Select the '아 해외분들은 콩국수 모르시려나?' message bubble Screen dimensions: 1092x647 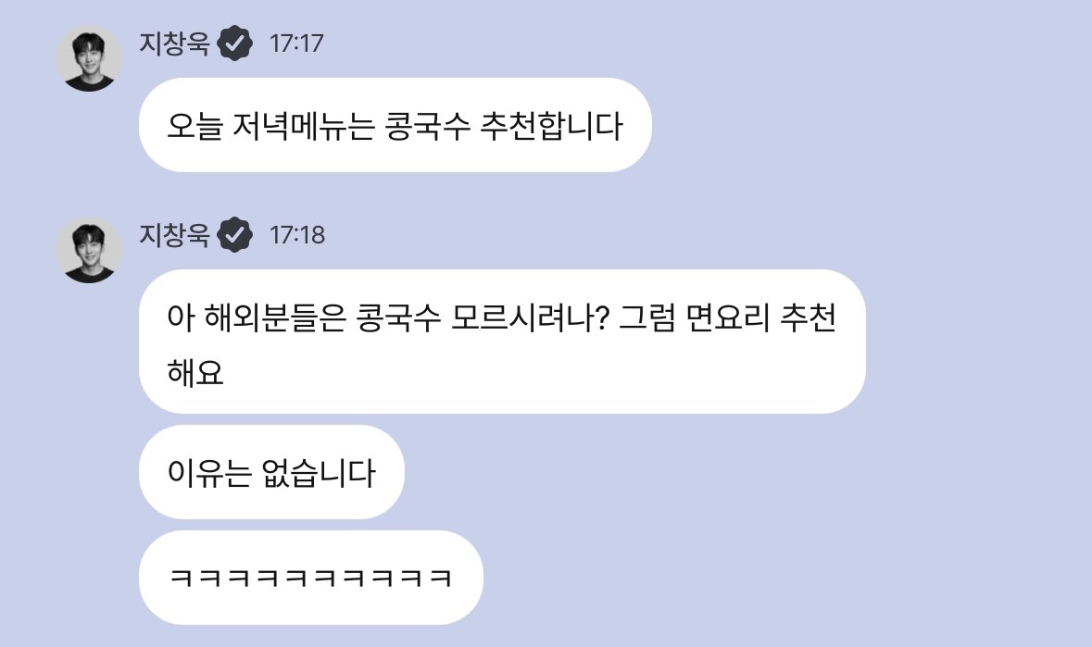[x=502, y=342]
